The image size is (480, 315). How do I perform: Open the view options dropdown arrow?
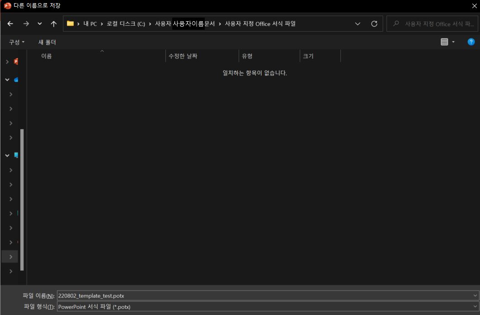pos(453,42)
